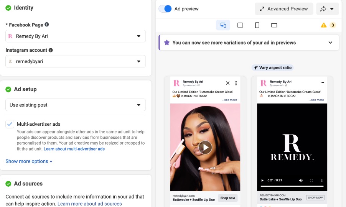Click fullscreen icon in second preview video
The width and height of the screenshot is (346, 207).
pyautogui.click(x=311, y=180)
